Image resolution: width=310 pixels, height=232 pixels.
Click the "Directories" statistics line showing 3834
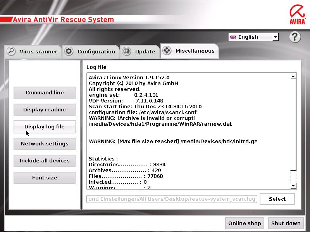127,164
